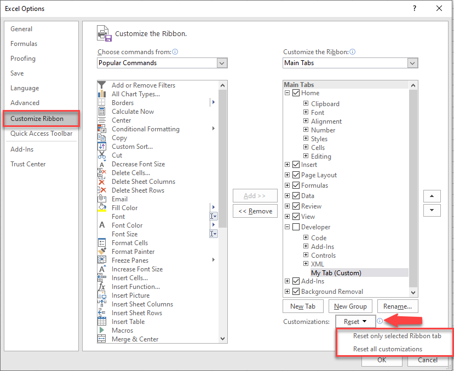Image resolution: width=454 pixels, height=371 pixels.
Task: Expand the Page Layout tab node
Action: (x=287, y=175)
